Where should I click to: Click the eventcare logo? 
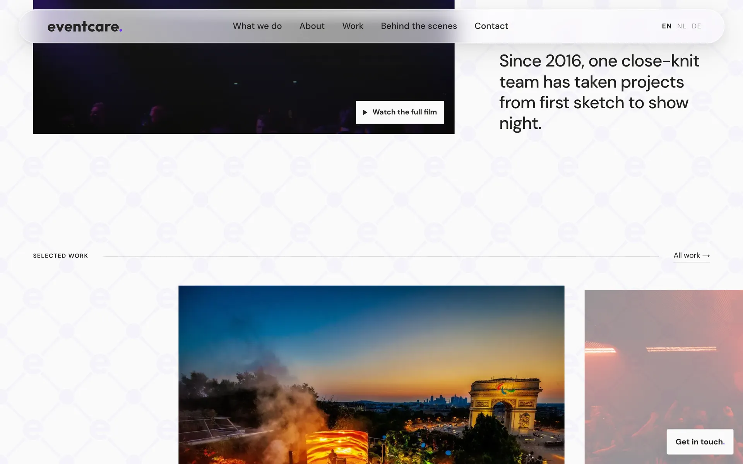tap(85, 27)
